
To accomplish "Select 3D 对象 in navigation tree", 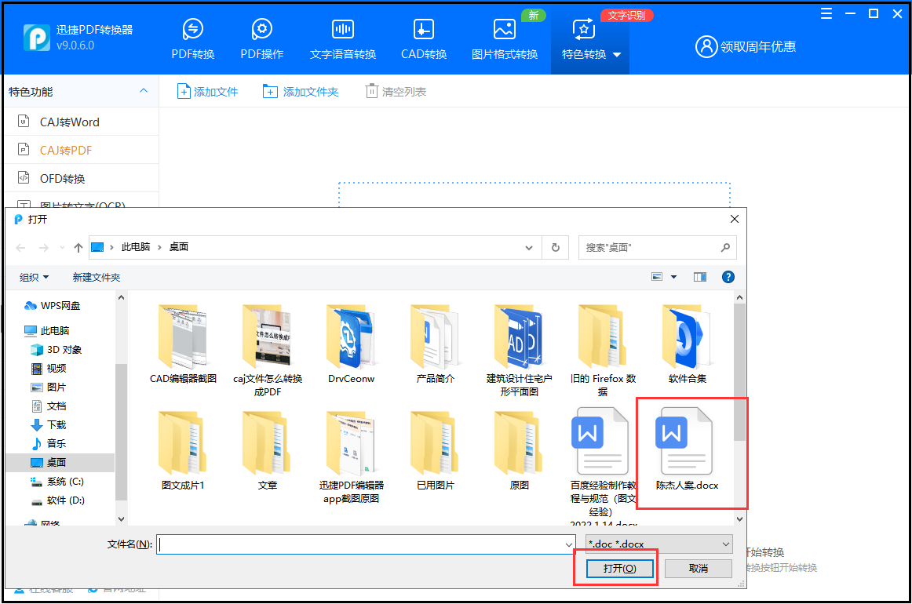I will (x=57, y=349).
